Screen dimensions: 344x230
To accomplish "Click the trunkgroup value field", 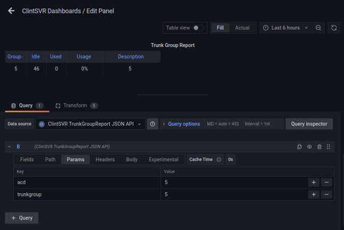I will (234, 194).
